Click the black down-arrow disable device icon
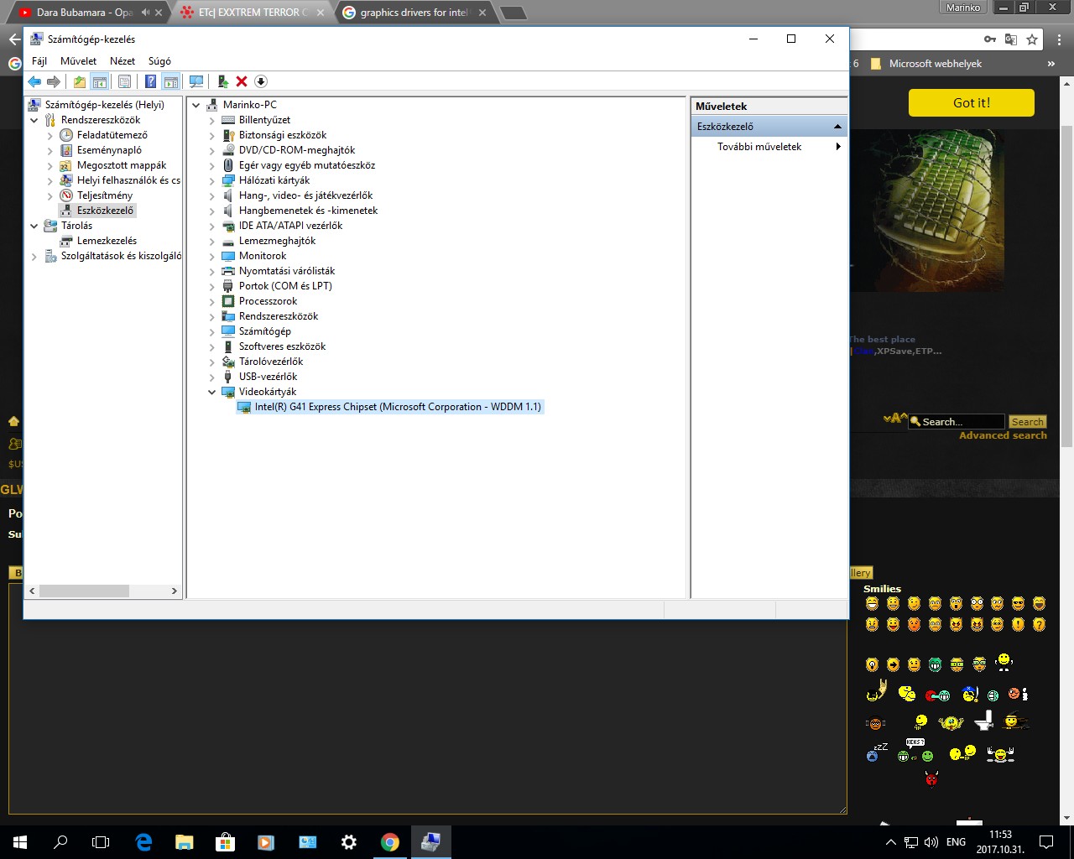Image resolution: width=1074 pixels, height=859 pixels. pyautogui.click(x=261, y=81)
